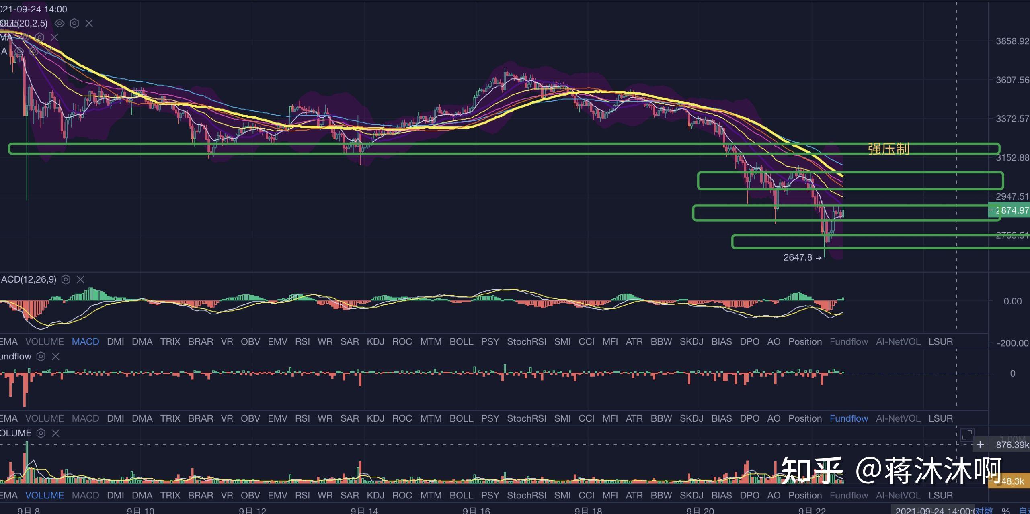Choose VOLUME in the Fundflow panel's indicator bar
This screenshot has width=1030, height=514.
pos(45,418)
